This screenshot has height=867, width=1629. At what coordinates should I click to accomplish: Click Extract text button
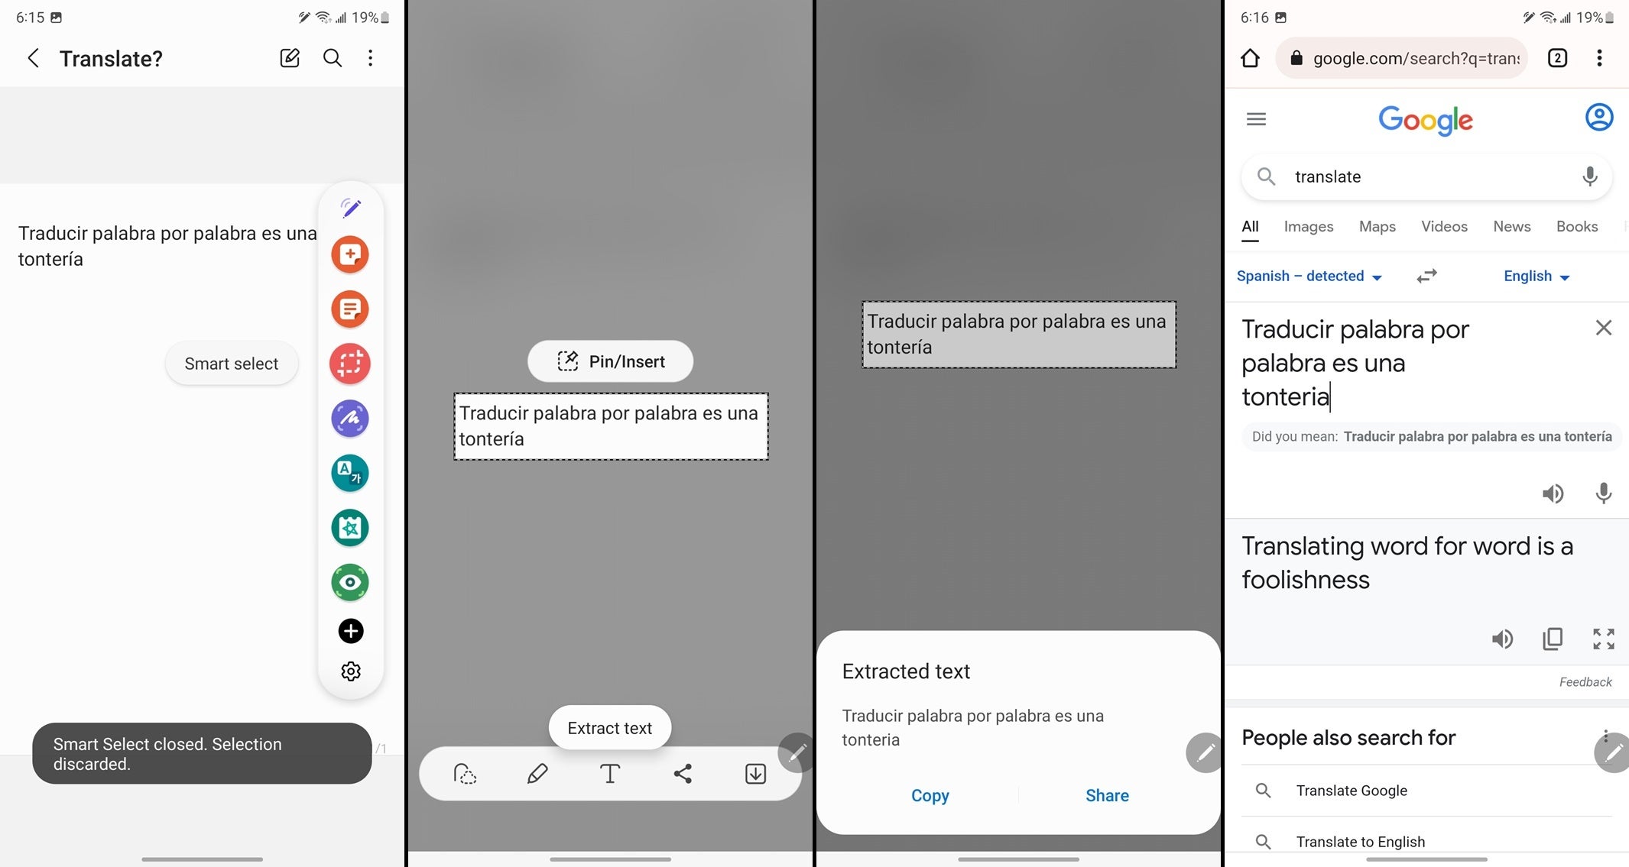point(610,728)
